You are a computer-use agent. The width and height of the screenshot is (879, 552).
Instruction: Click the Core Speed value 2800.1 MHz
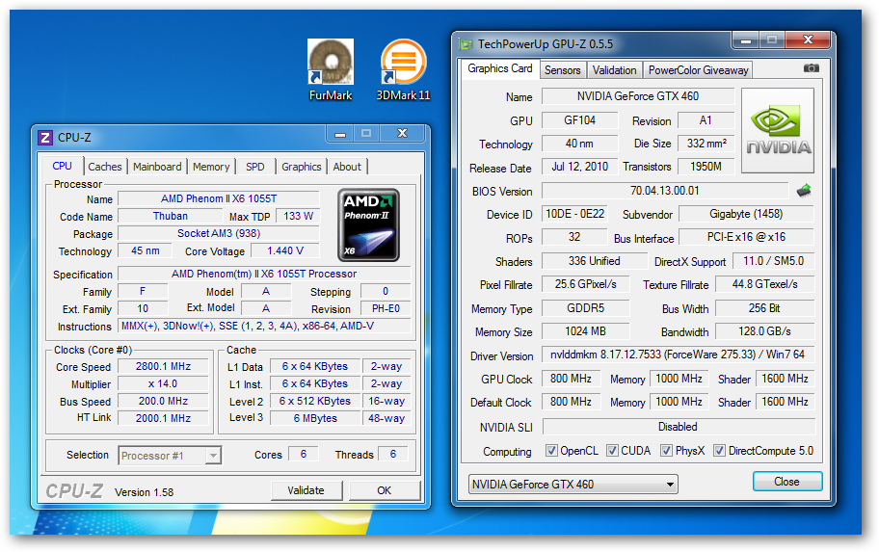(163, 366)
